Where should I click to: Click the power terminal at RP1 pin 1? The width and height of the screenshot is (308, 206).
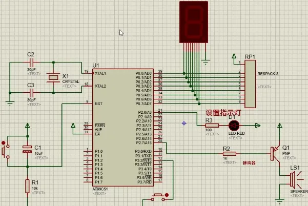pos(234,56)
